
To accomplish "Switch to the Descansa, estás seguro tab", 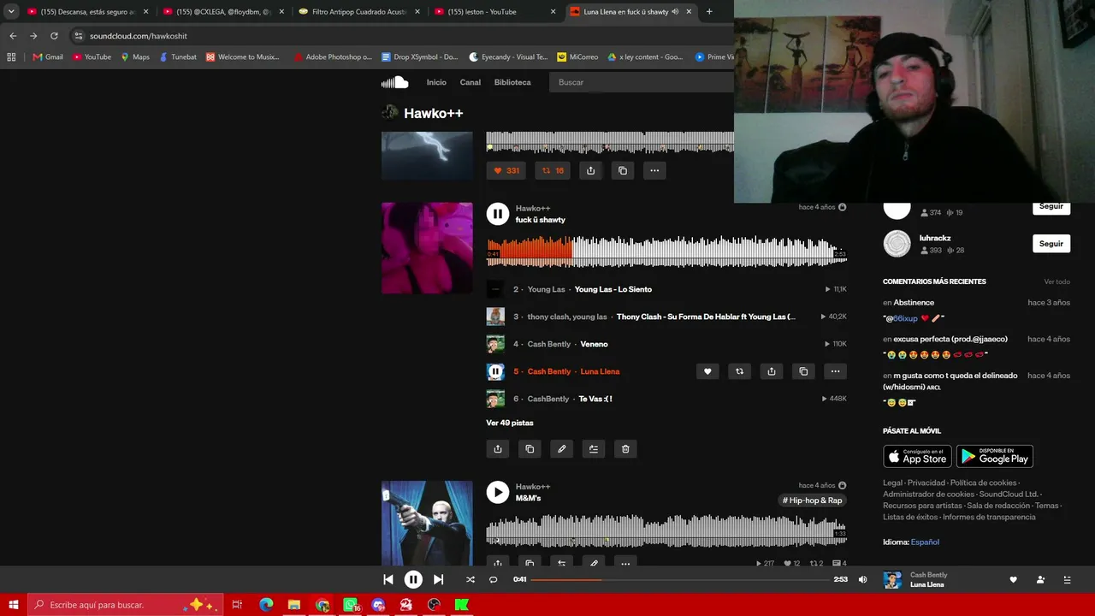I will (87, 12).
